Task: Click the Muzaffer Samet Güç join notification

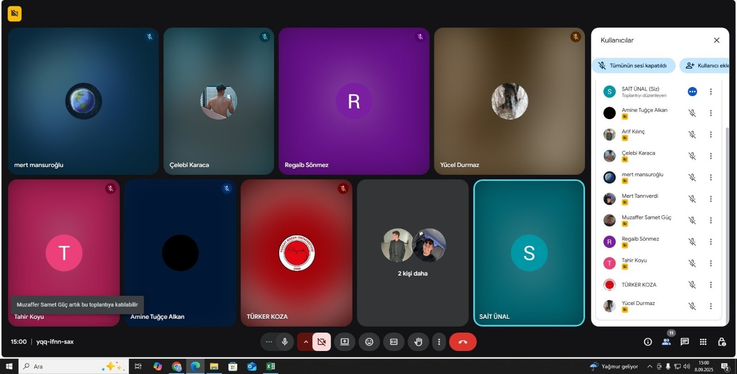Action: pyautogui.click(x=77, y=305)
